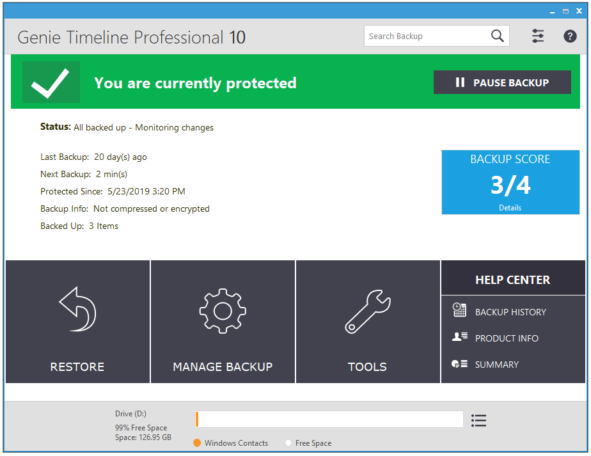The height and width of the screenshot is (456, 591).
Task: Click the search magnifier icon
Action: [498, 36]
